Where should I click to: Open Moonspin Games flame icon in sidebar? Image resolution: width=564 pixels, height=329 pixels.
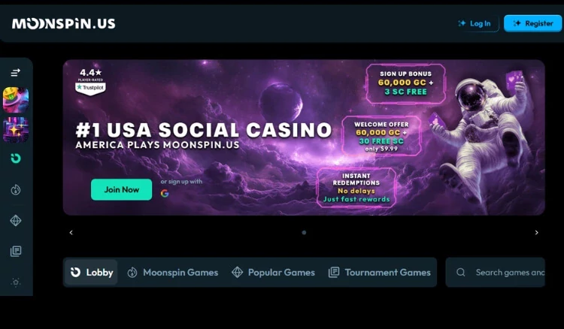(16, 189)
